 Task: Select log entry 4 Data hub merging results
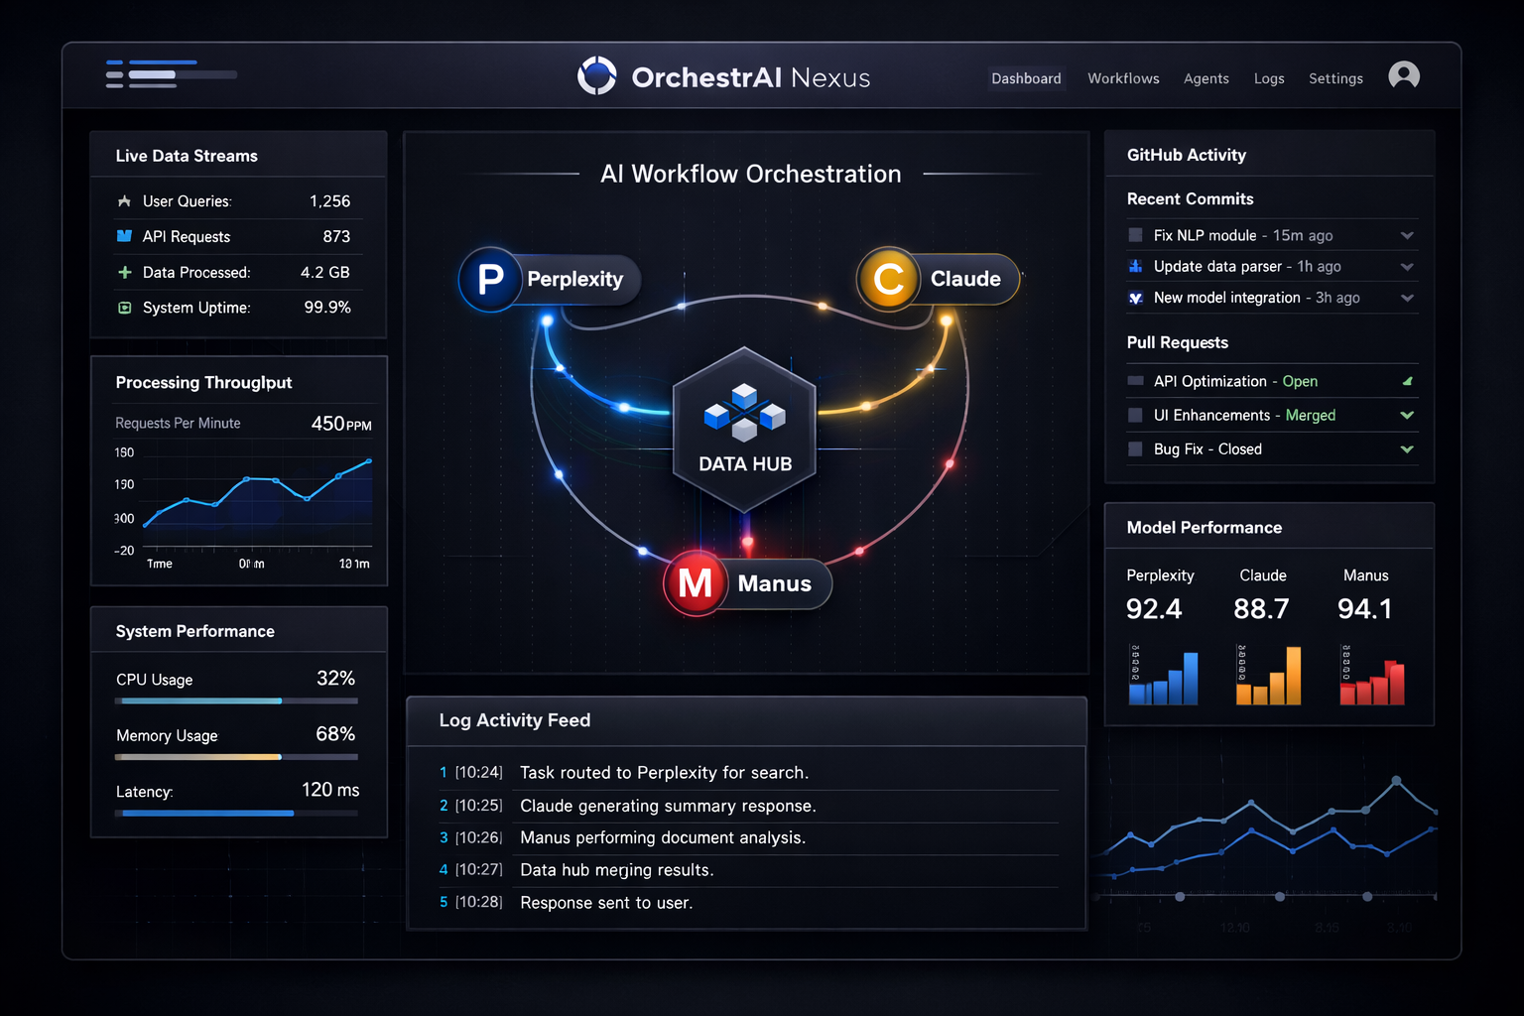click(x=748, y=870)
